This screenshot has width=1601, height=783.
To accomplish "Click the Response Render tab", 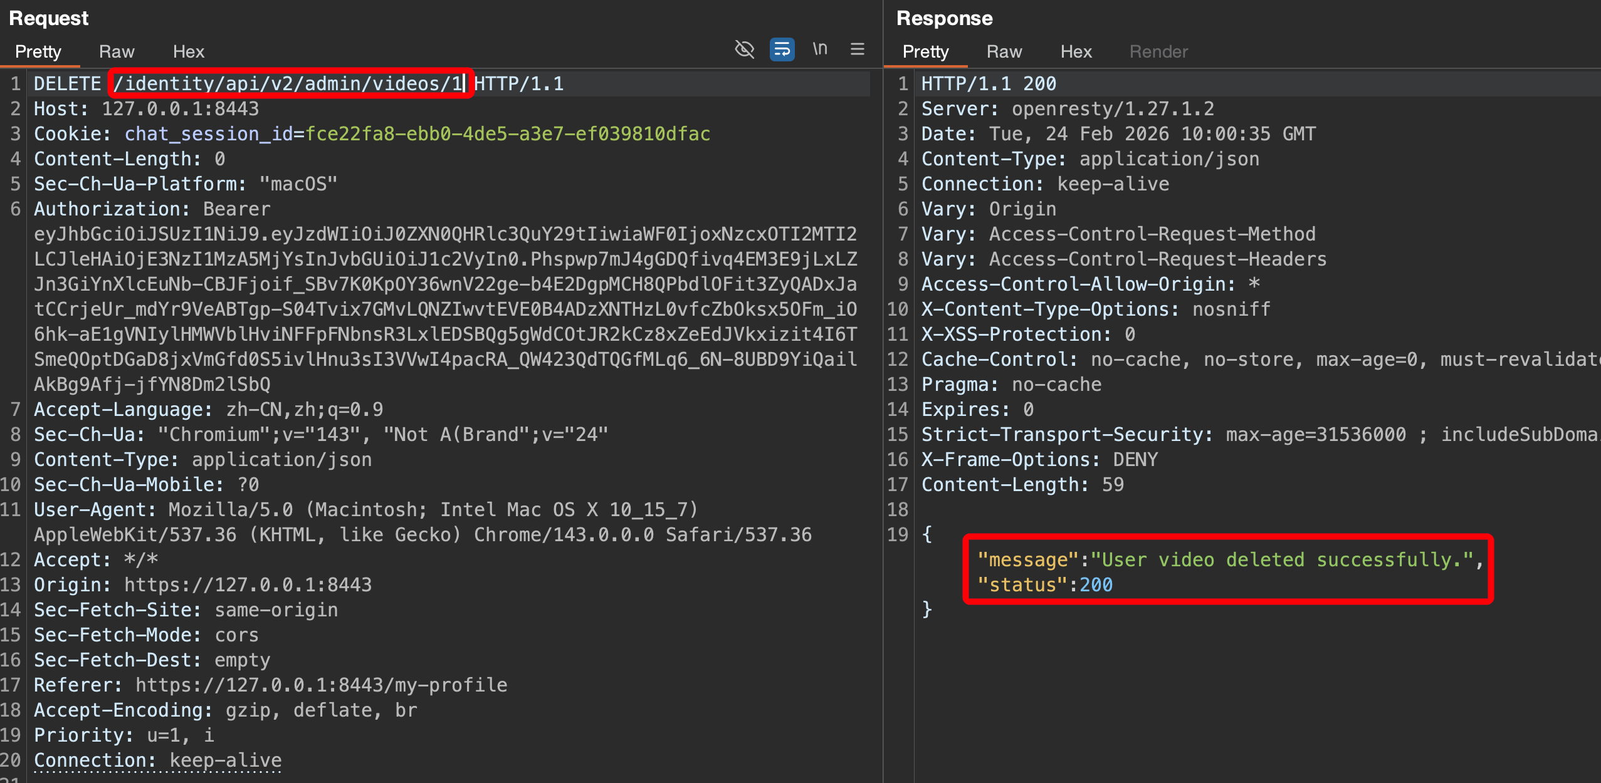I will pyautogui.click(x=1158, y=52).
